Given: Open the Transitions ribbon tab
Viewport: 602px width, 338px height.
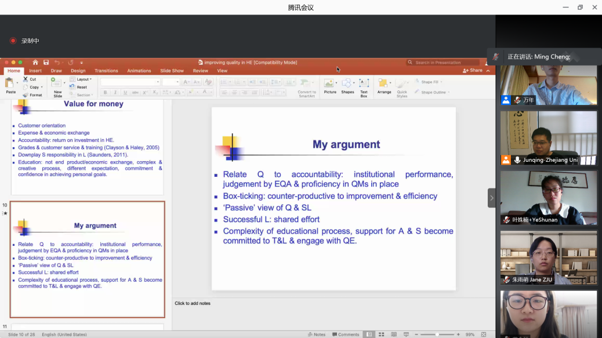Looking at the screenshot, I should point(106,71).
